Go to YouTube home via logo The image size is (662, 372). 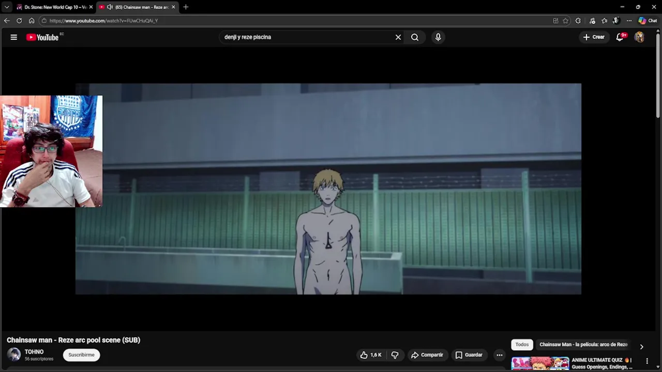(x=42, y=37)
